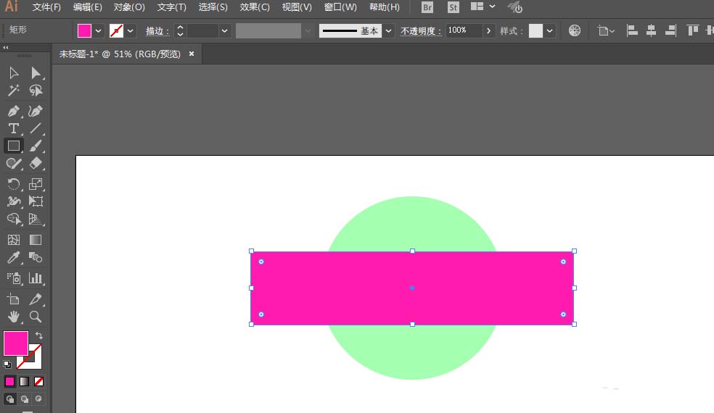
Task: Select the Line Segment tool
Action: (x=36, y=128)
